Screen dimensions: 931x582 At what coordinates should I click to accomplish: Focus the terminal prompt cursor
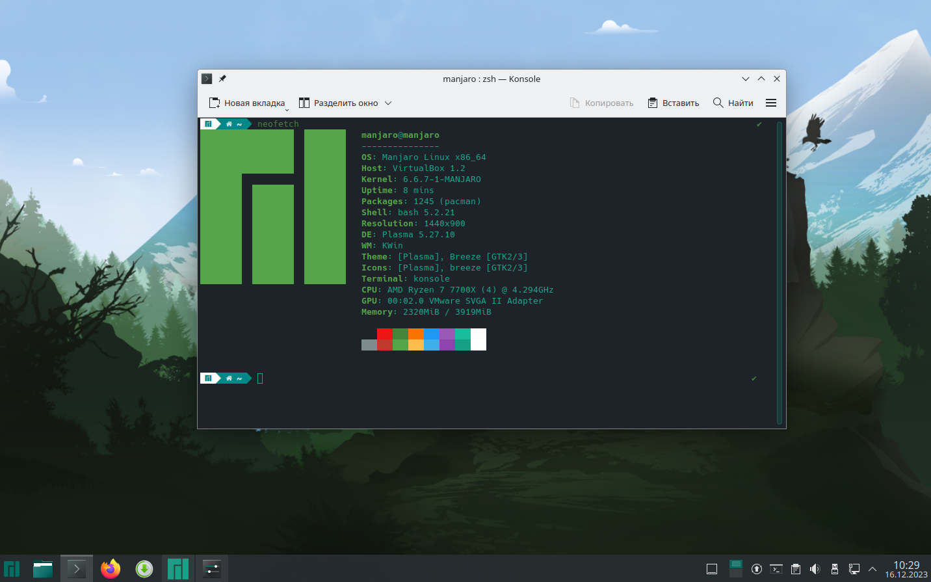coord(260,378)
